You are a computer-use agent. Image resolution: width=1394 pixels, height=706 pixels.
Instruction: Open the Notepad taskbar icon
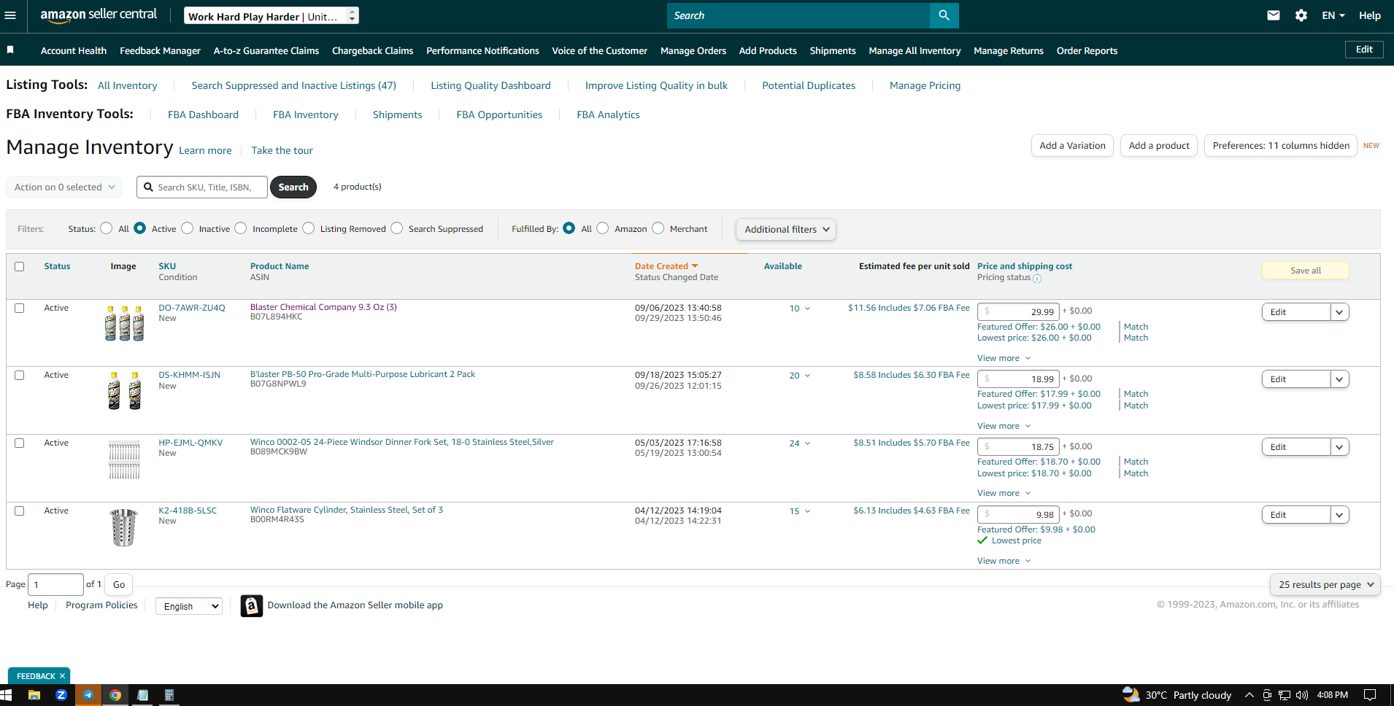[142, 695]
